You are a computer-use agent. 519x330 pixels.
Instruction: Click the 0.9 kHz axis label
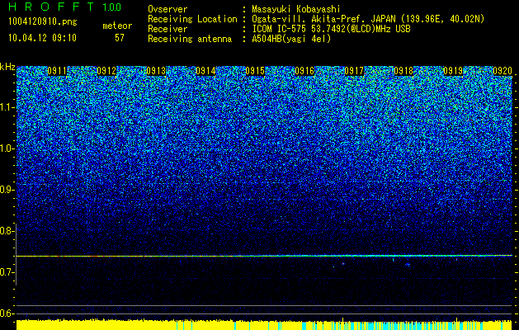tap(7, 190)
